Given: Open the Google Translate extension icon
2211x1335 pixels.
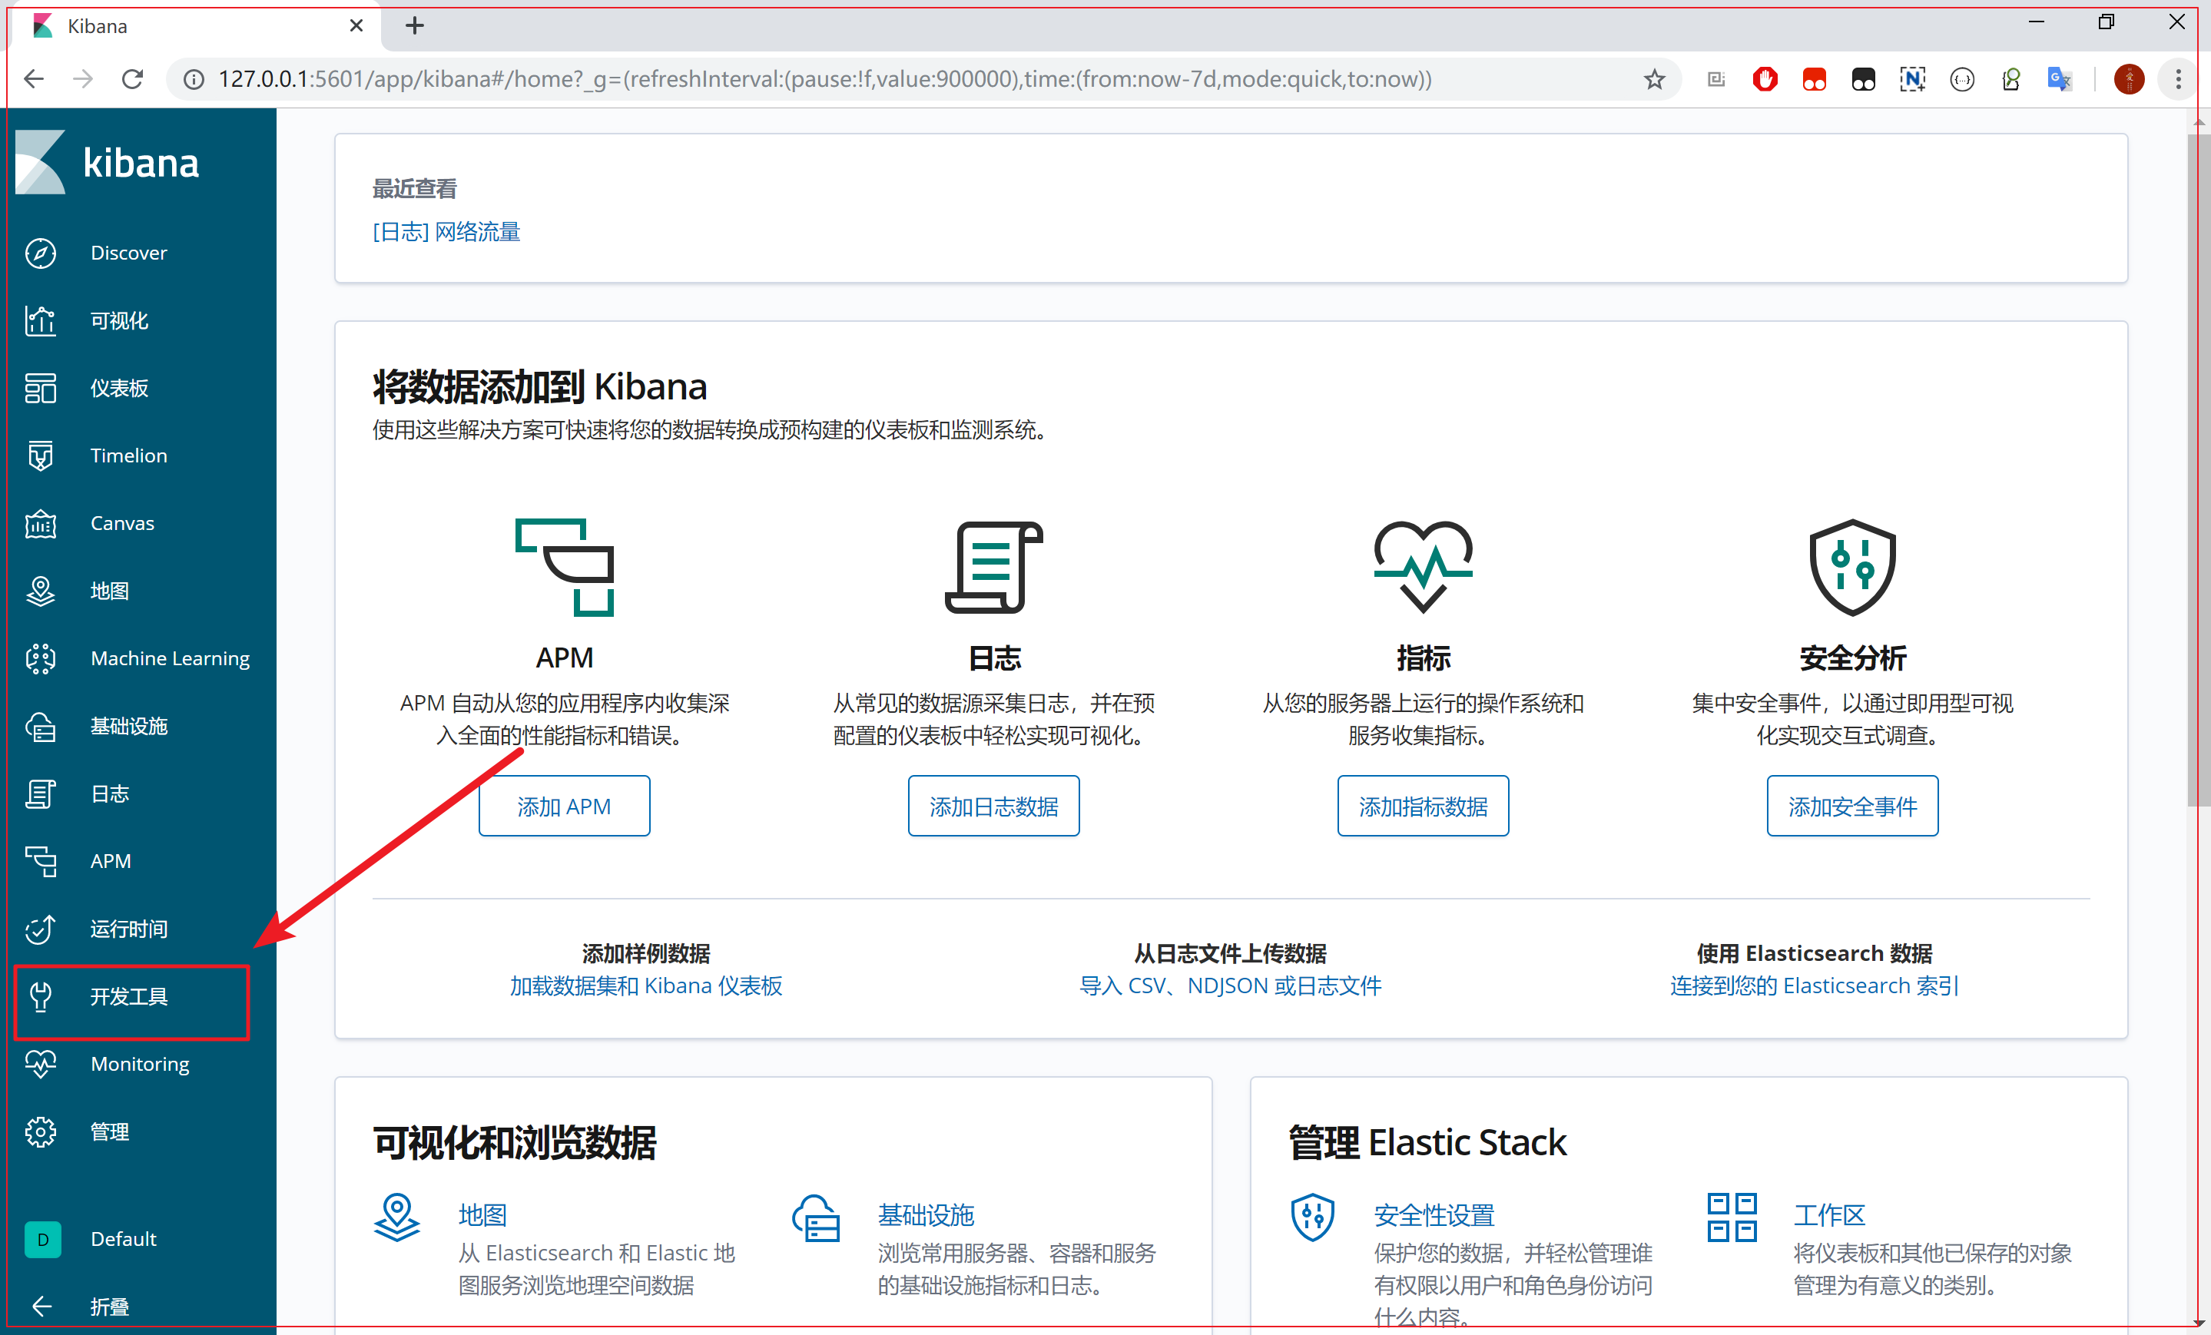Looking at the screenshot, I should (2060, 80).
